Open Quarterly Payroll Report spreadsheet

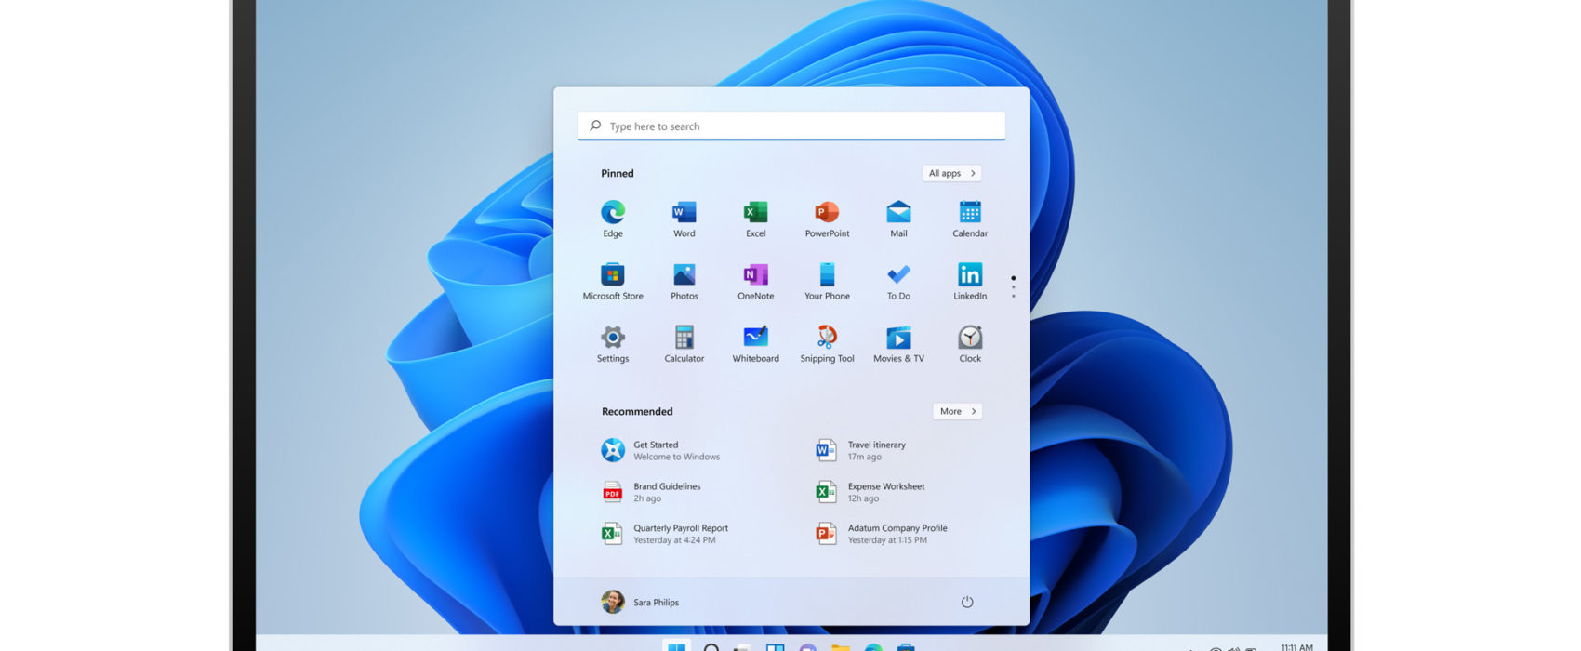(664, 534)
